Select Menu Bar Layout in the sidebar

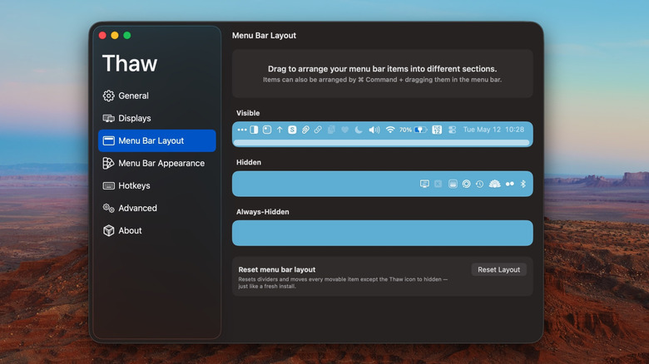point(157,140)
